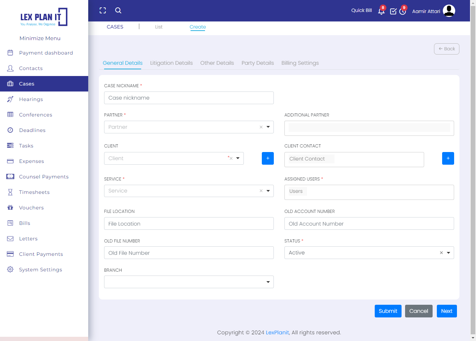Follow the LexPlanit footer link
This screenshot has height=341, width=476.
pyautogui.click(x=277, y=333)
